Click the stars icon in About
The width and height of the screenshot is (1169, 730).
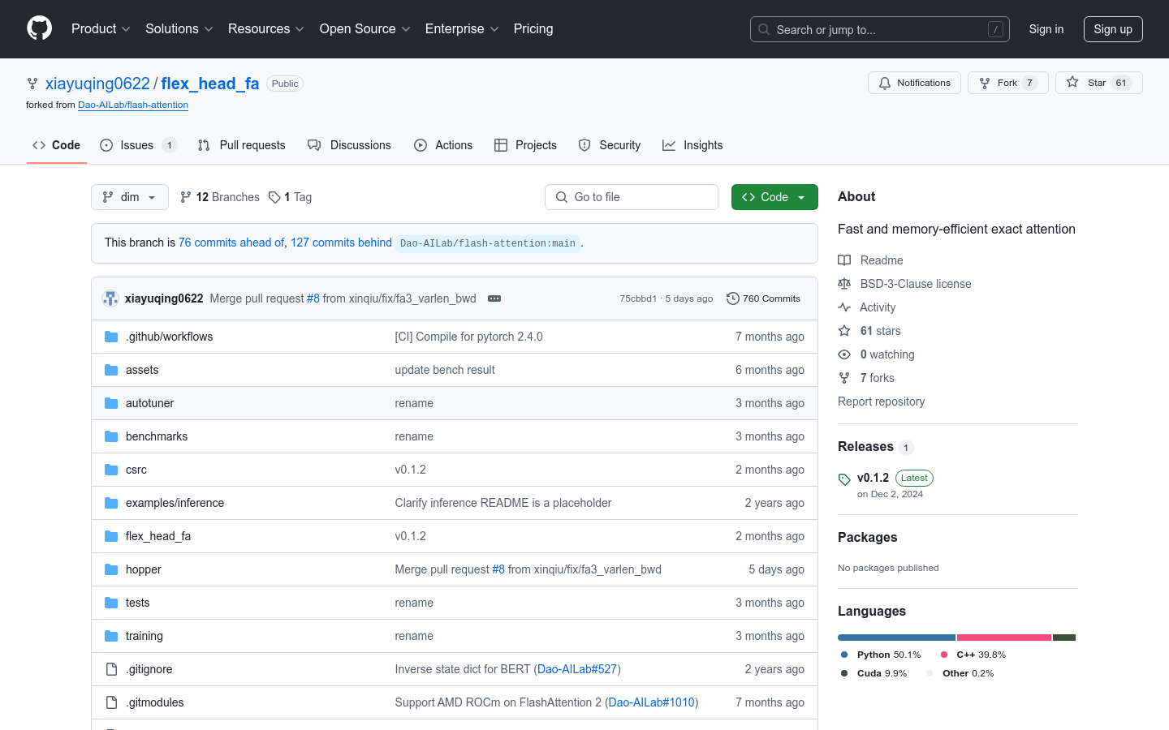coord(844,331)
